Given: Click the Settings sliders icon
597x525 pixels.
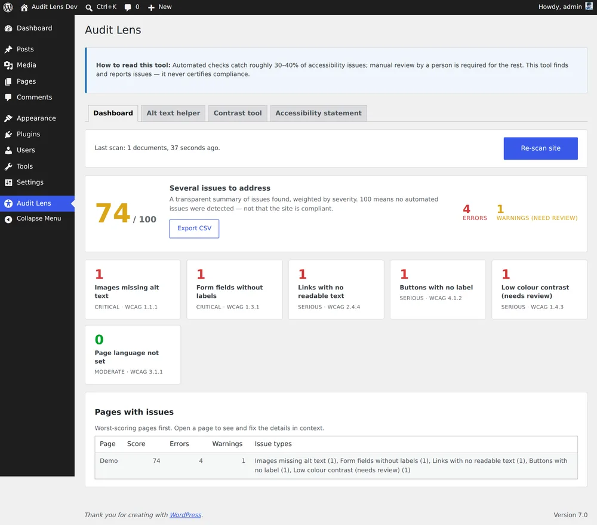Looking at the screenshot, I should pos(8,182).
